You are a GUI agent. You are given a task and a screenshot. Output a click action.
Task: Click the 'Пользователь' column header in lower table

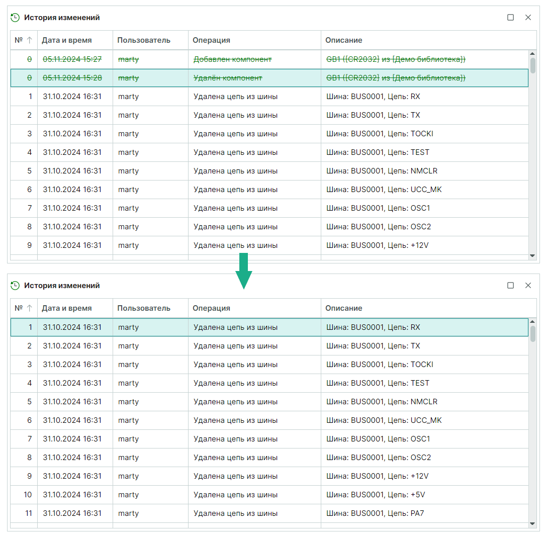tap(144, 308)
